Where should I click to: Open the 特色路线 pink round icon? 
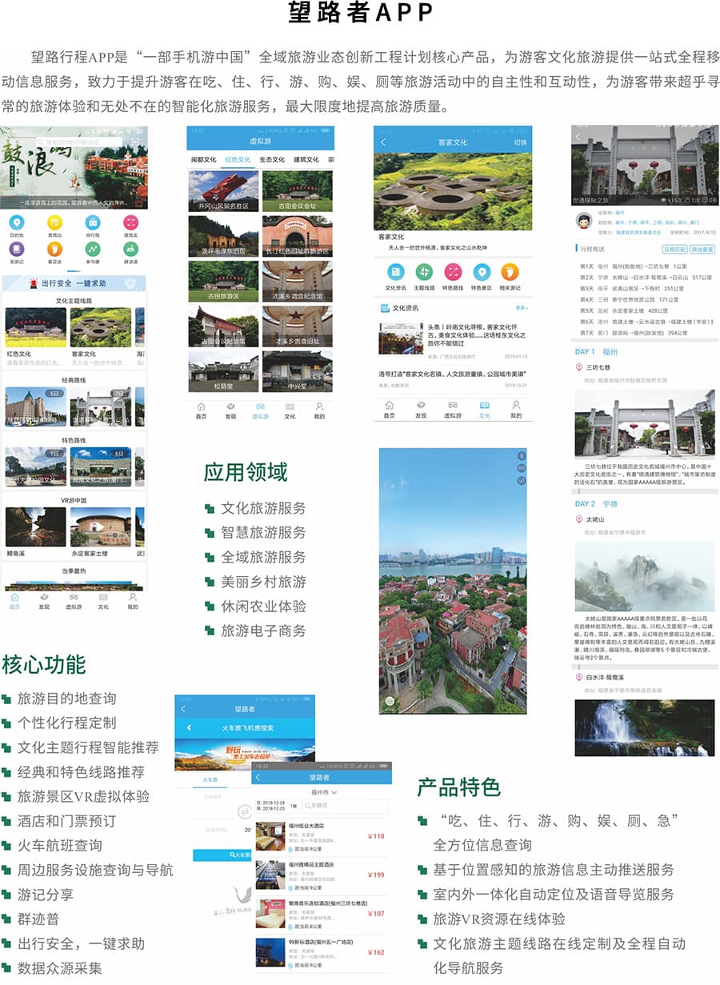453,272
